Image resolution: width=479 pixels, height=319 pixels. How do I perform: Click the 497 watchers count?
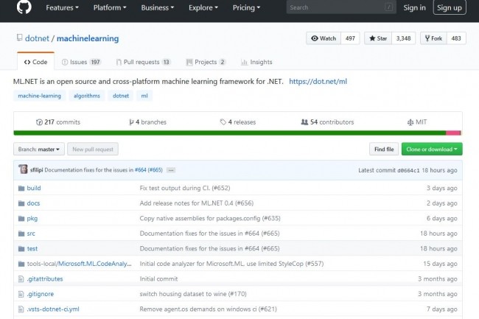350,38
